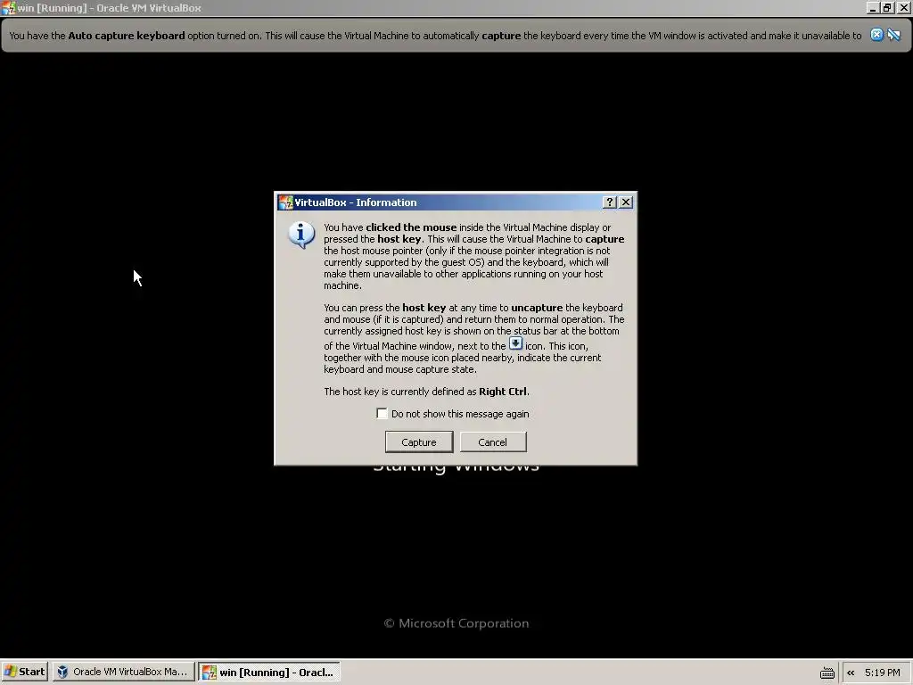Viewport: 913px width, 685px height.
Task: Restore down the win [Running] VM window
Action: (887, 7)
